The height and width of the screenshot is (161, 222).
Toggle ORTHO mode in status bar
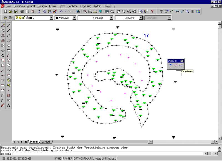[78, 159]
